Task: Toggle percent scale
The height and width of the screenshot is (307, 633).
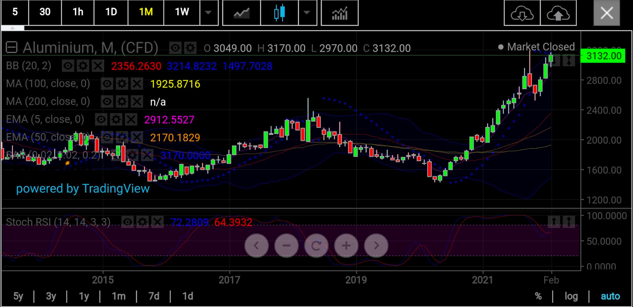Action: coord(538,296)
